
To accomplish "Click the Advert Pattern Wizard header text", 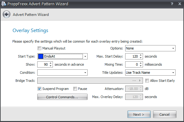I will click(x=31, y=15).
